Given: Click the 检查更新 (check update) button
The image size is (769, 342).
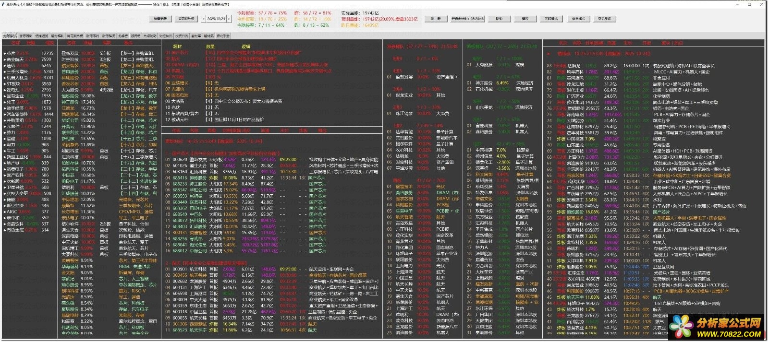Looking at the screenshot, I should pyautogui.click(x=160, y=19).
